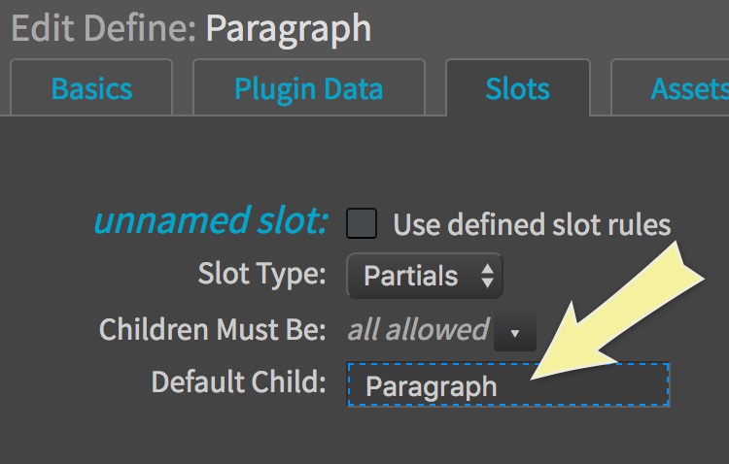
Task: Click the word Paragraph inside Default Child
Action: pos(431,386)
